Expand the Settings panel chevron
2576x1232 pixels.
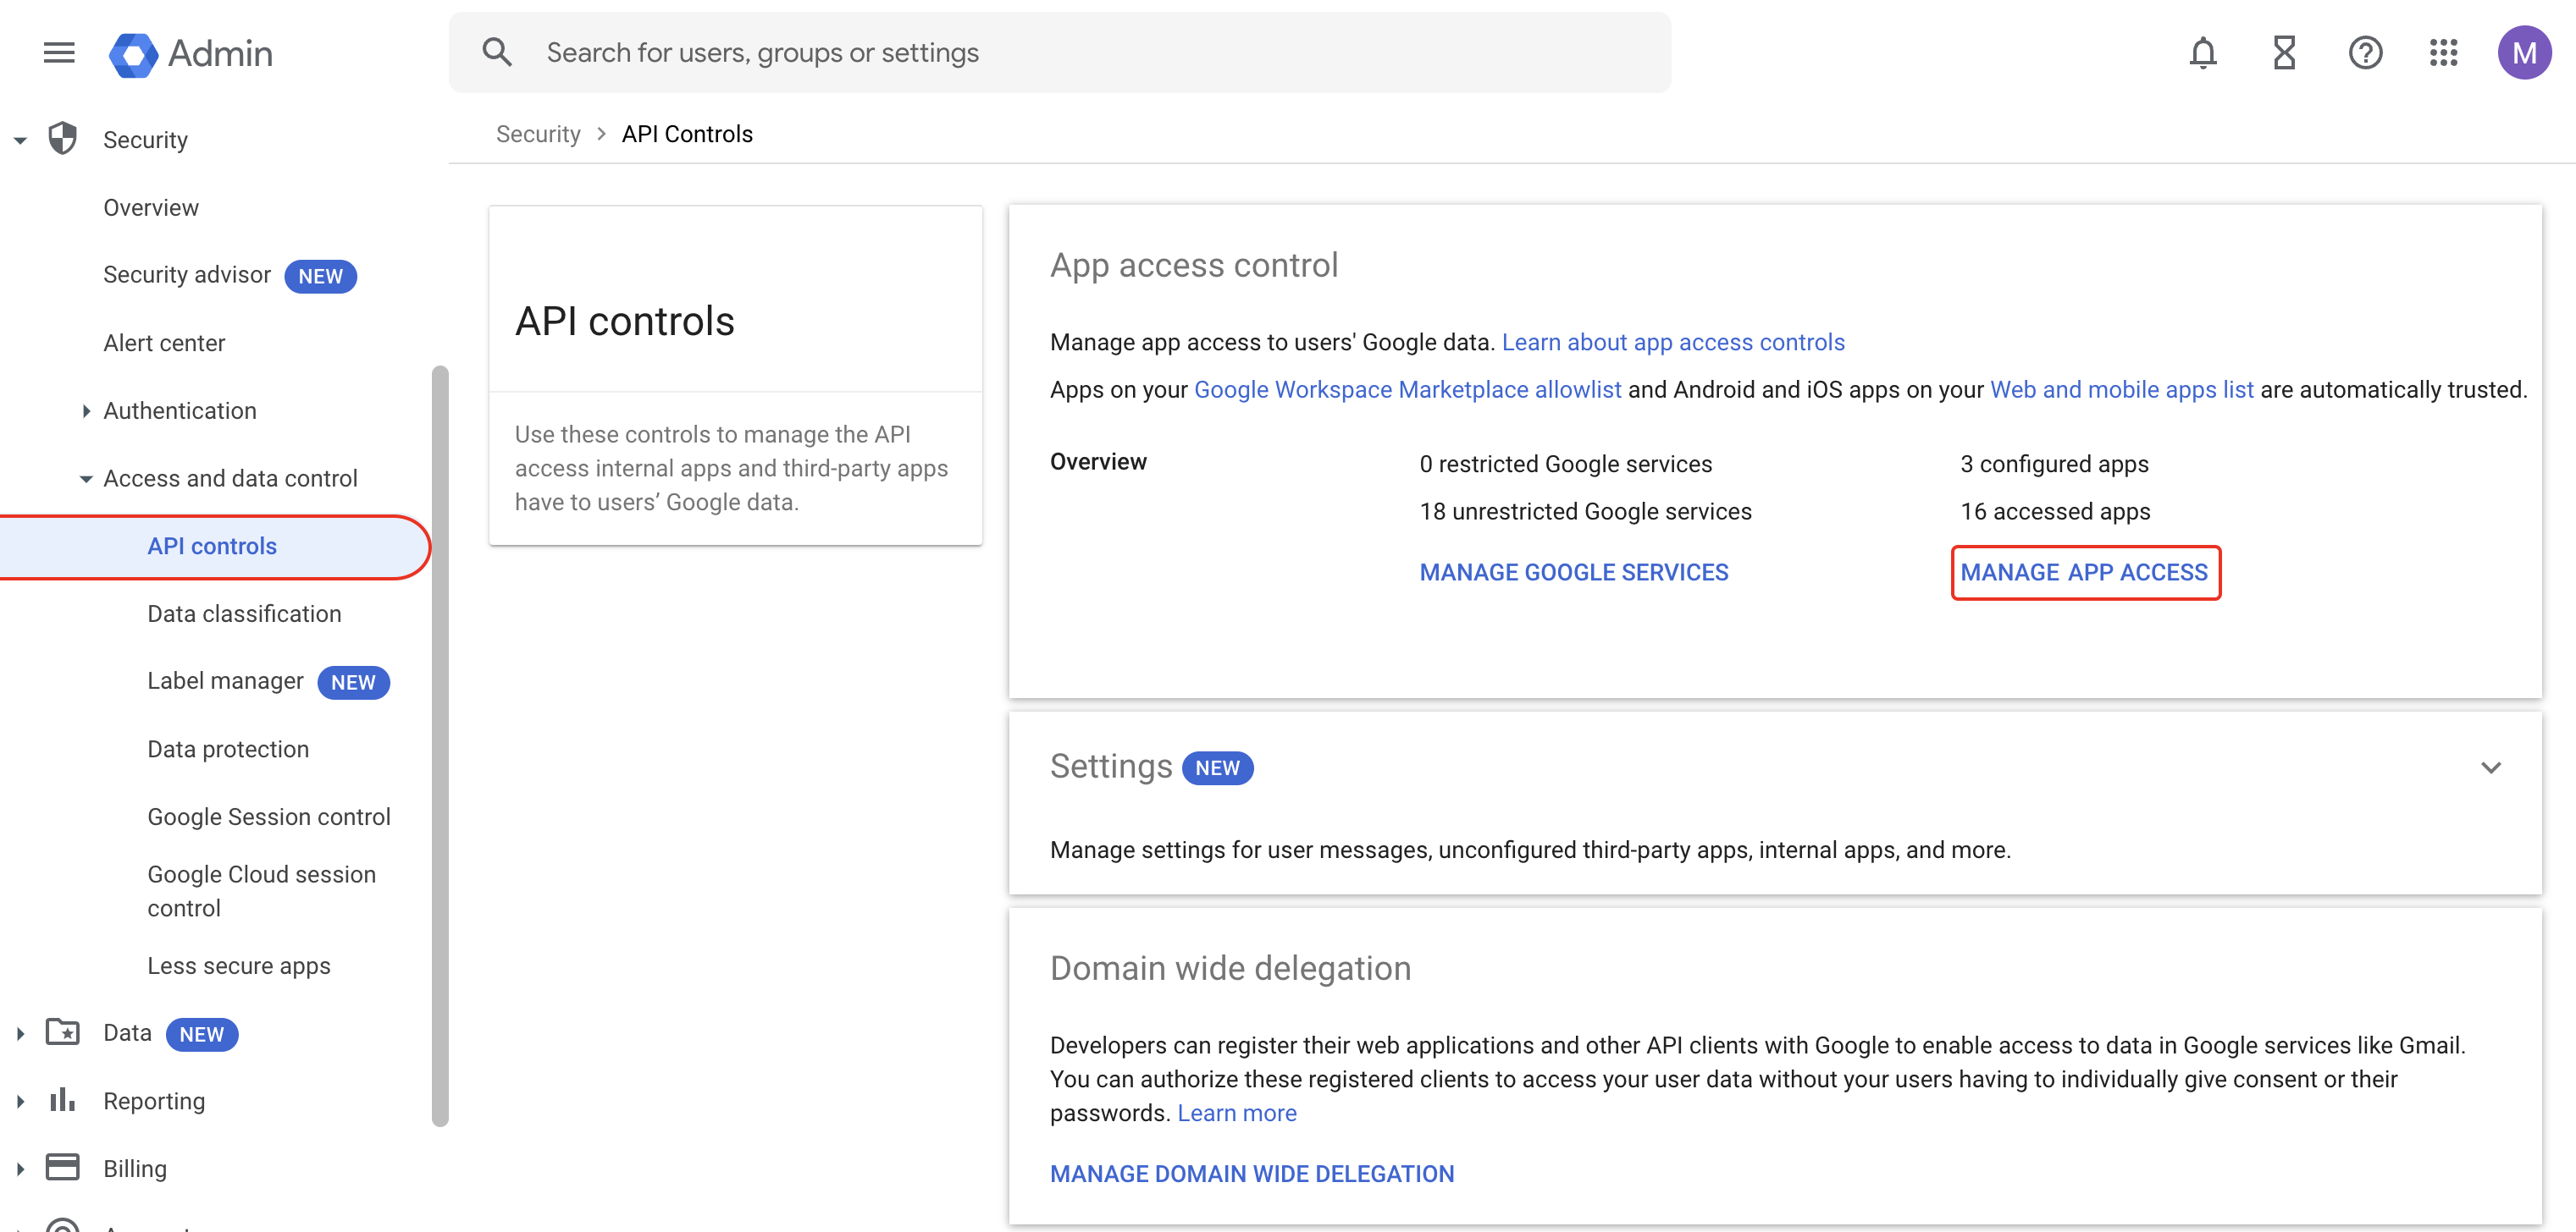tap(2490, 767)
